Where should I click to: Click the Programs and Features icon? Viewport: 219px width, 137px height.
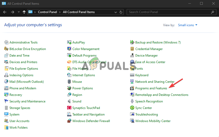(x=132, y=88)
